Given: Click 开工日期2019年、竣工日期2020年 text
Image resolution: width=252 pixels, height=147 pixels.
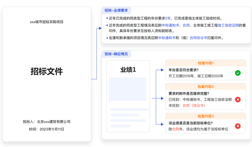Looking at the screenshot, I should tap(196, 76).
